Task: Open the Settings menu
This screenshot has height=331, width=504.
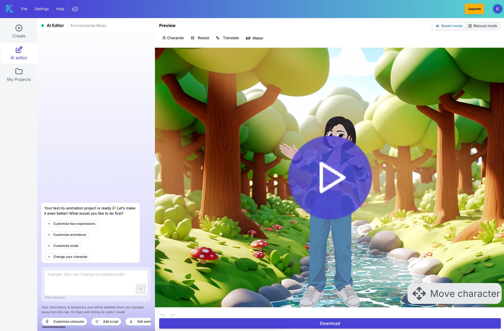Action: [x=42, y=9]
